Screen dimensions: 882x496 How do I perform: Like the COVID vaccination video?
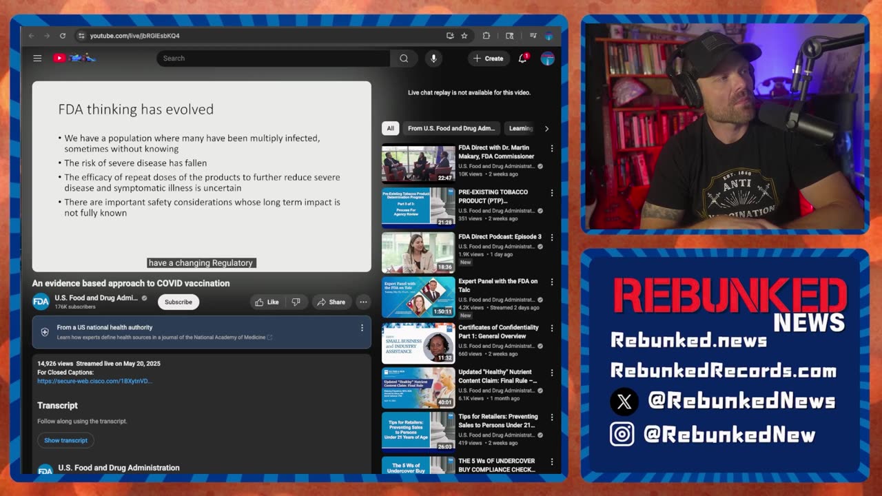[267, 302]
